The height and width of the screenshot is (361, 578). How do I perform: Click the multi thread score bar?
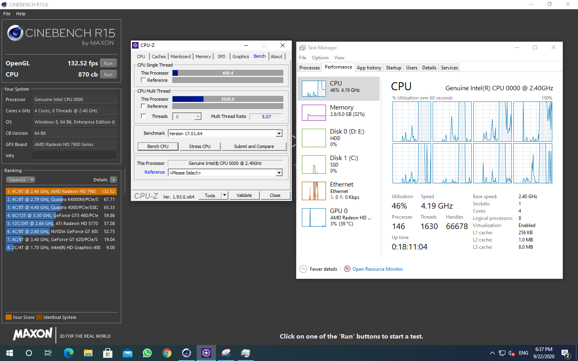[x=228, y=99]
